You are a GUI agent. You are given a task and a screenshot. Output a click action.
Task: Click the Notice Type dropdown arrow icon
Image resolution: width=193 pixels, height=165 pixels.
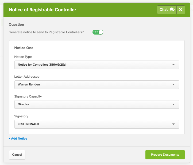tap(173, 65)
